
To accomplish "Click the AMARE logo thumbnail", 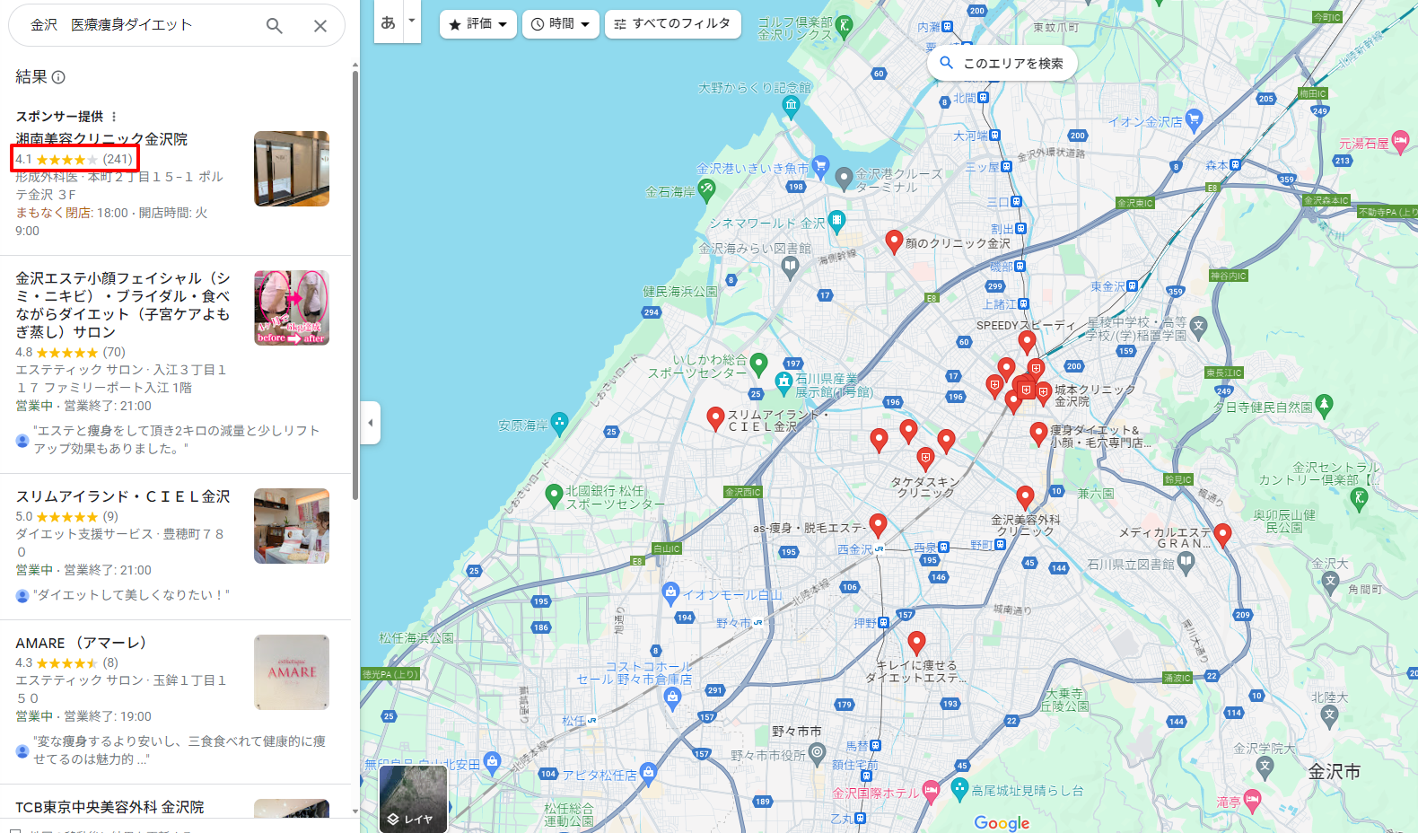I will click(292, 672).
